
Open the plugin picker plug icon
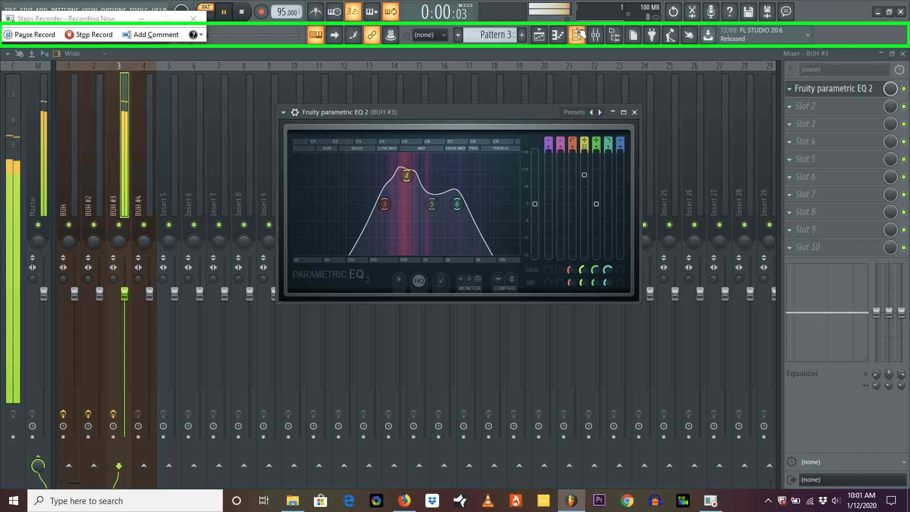coord(652,35)
